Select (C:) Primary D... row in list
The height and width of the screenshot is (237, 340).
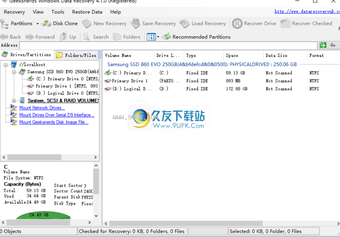point(222,73)
